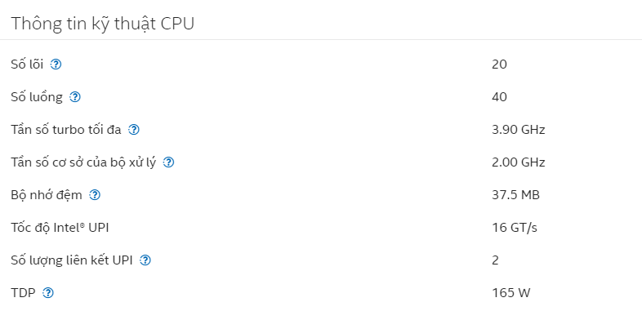The height and width of the screenshot is (320, 642).
Task: Click the Số lõi label
Action: click(27, 64)
